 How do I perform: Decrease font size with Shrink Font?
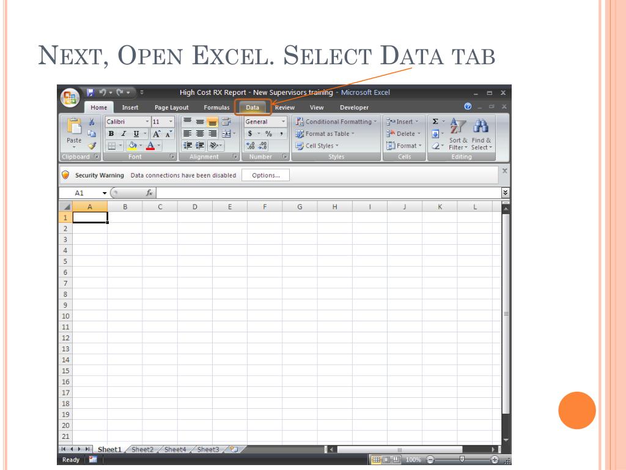coord(169,134)
